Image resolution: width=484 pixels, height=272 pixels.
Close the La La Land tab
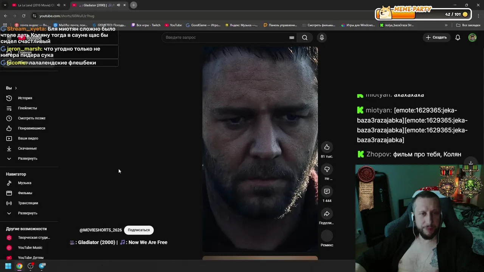[64, 5]
